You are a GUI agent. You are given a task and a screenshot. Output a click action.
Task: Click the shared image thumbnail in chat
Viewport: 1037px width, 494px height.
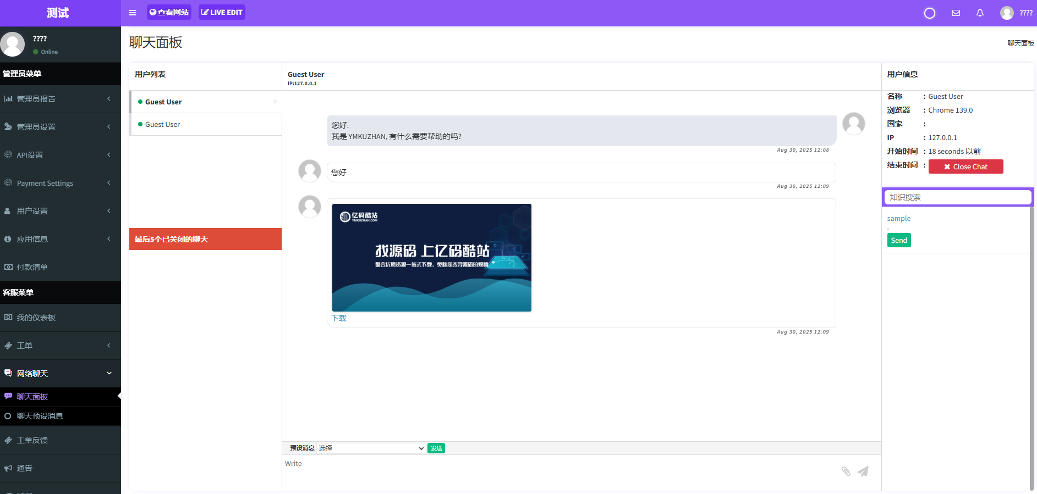click(x=431, y=258)
